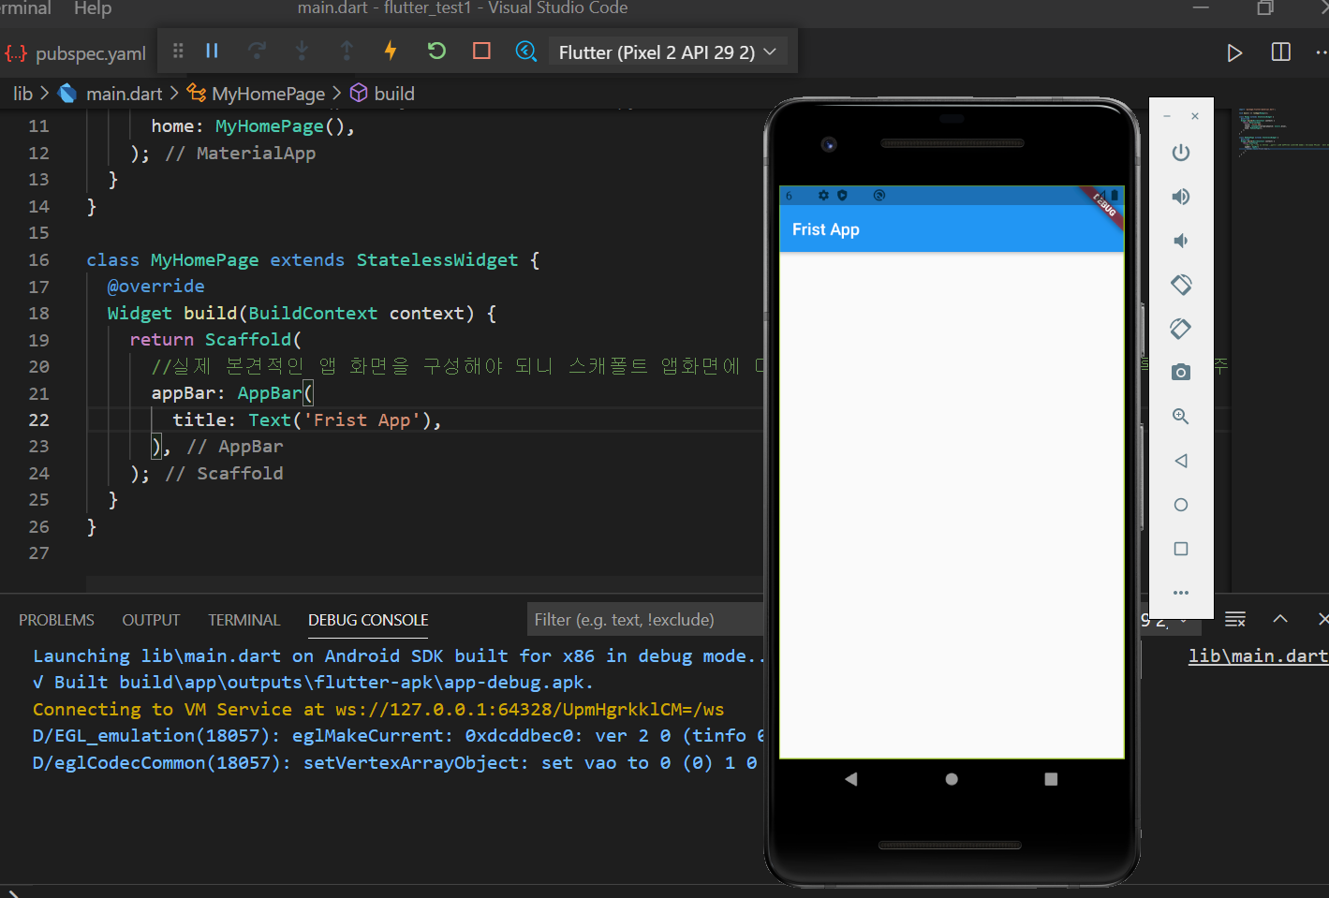The image size is (1329, 898).
Task: Rotate the emulator right
Action: (x=1181, y=329)
